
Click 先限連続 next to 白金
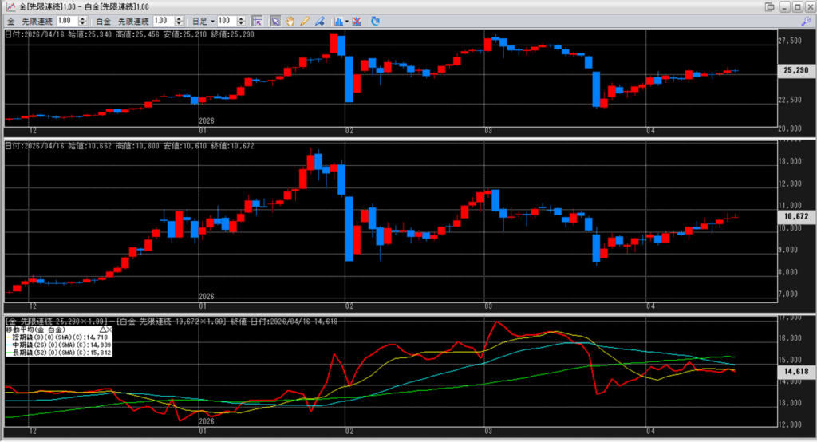pos(133,22)
